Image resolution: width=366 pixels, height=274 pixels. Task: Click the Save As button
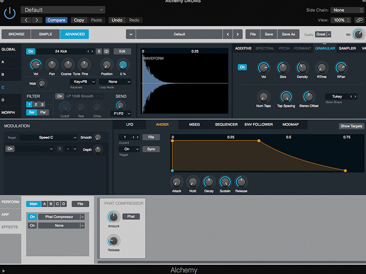click(x=288, y=34)
